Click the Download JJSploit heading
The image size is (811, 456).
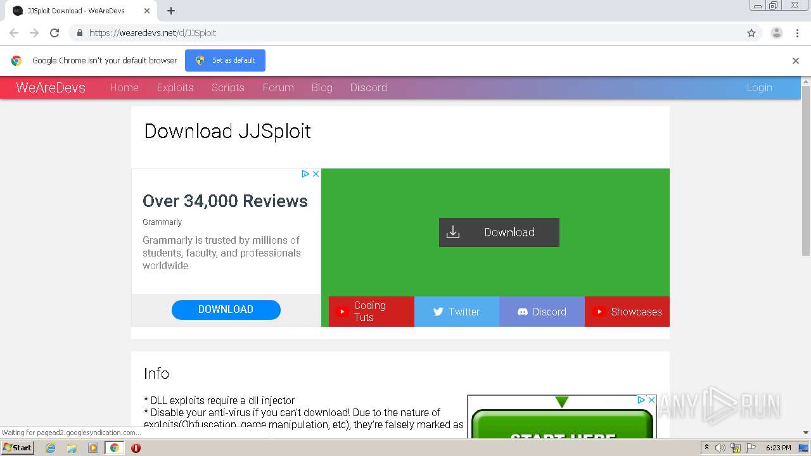click(227, 131)
